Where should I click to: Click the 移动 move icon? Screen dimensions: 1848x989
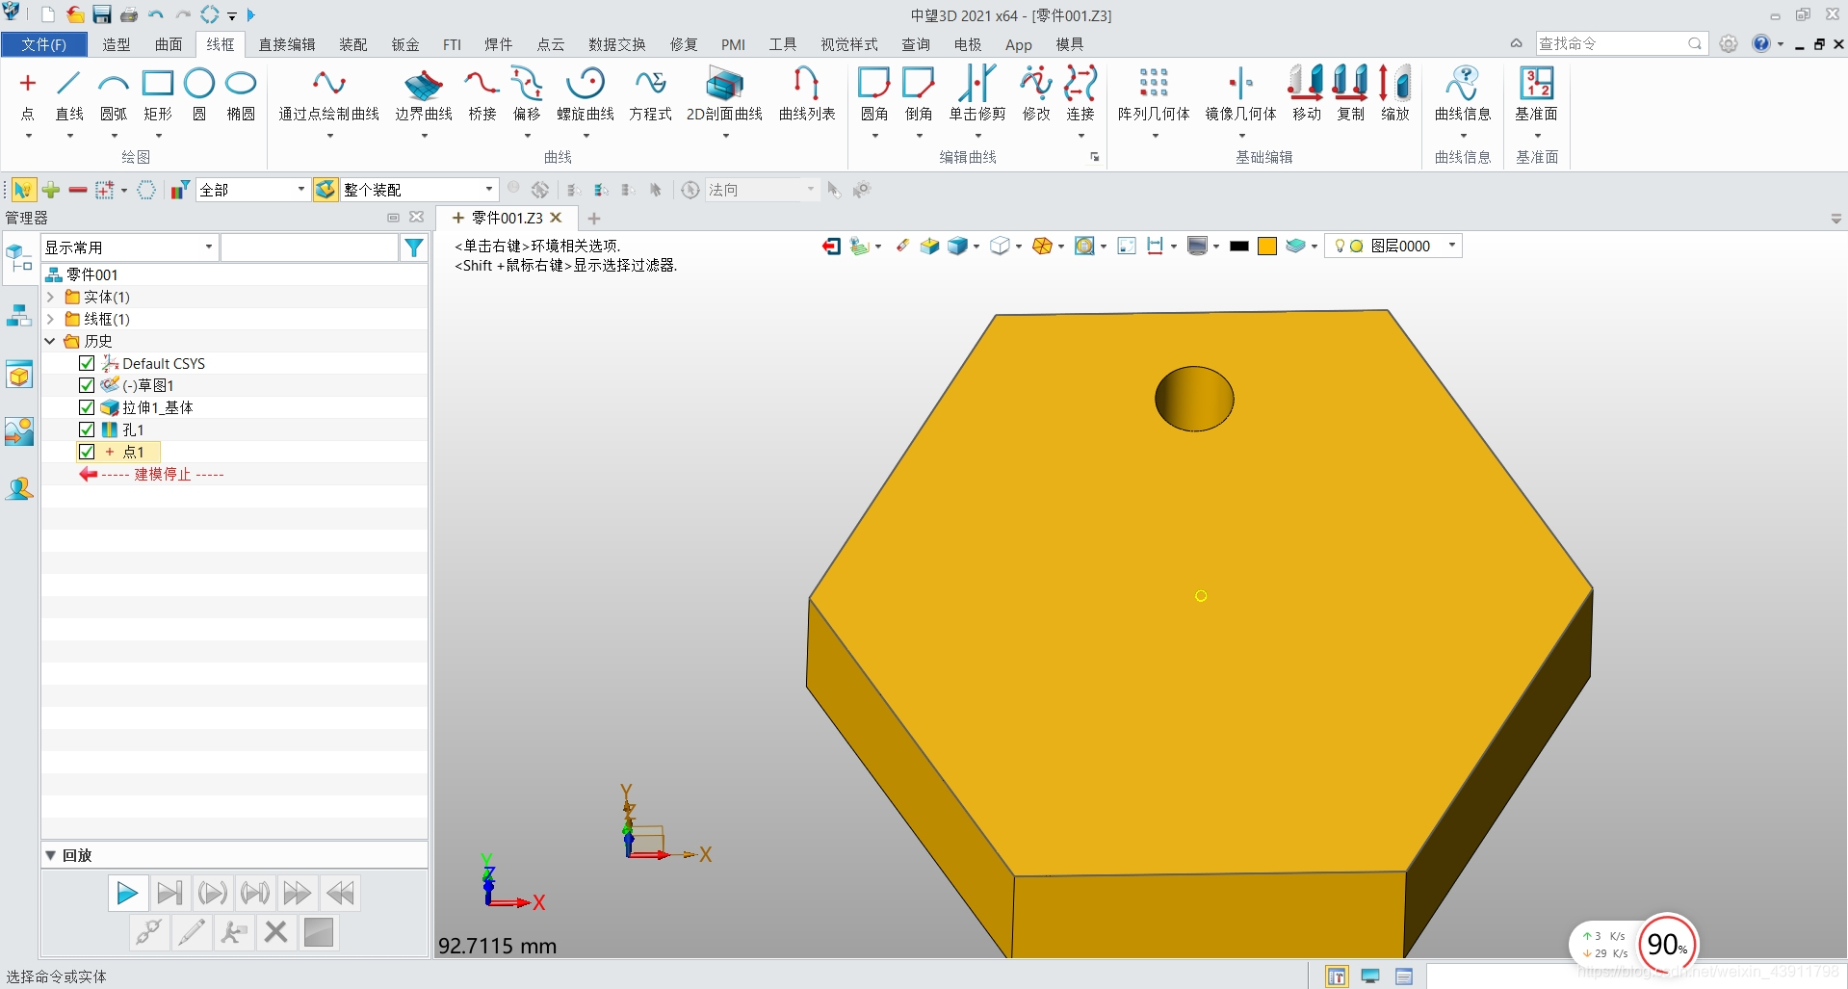(x=1307, y=84)
